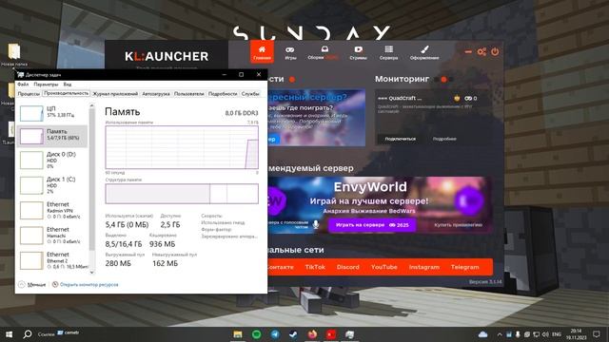Click Подробнее link for QuadCraft server
609x342 pixels.
(x=444, y=139)
